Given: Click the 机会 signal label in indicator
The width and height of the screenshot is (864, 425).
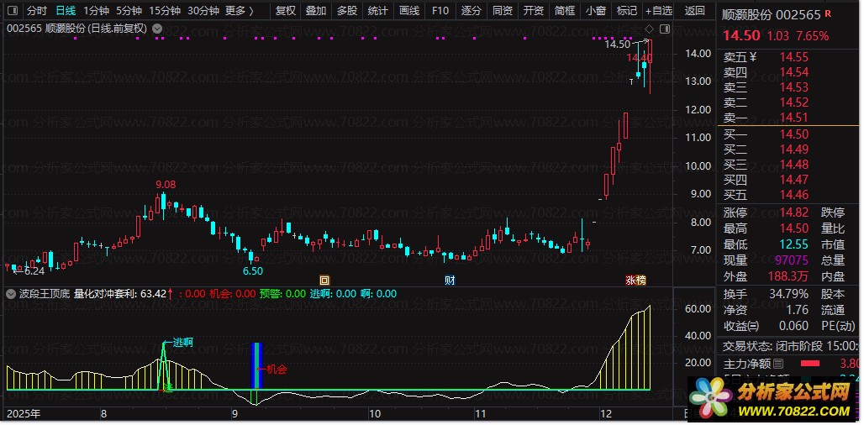Looking at the screenshot, I should [x=277, y=370].
